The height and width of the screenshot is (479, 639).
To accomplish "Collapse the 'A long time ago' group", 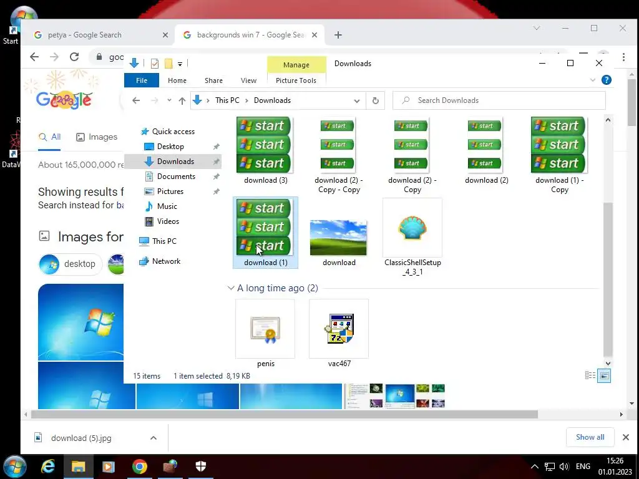I will (x=231, y=288).
